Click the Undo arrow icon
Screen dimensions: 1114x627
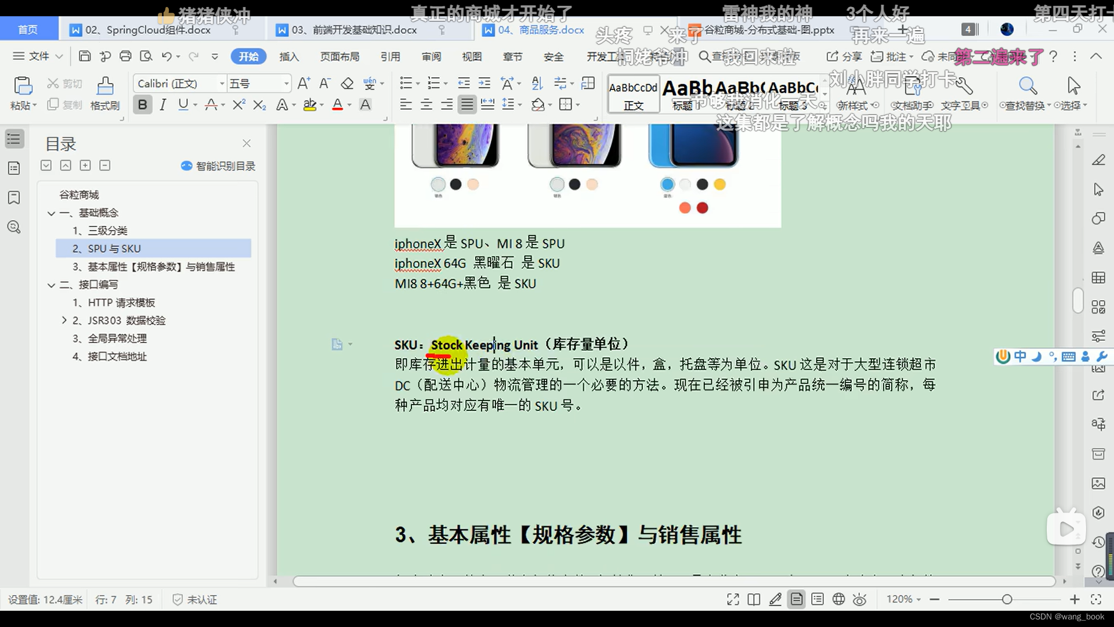(167, 56)
